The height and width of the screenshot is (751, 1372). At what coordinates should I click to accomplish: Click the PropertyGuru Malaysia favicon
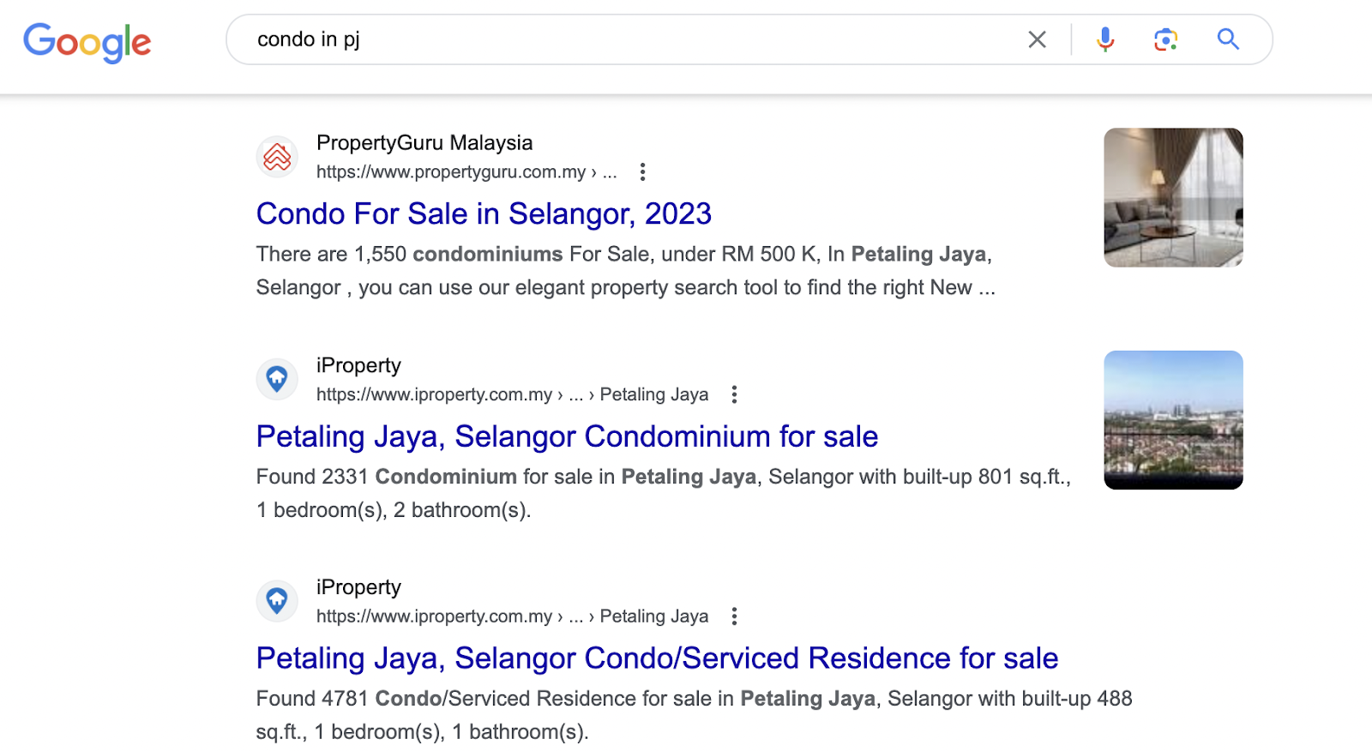point(277,157)
